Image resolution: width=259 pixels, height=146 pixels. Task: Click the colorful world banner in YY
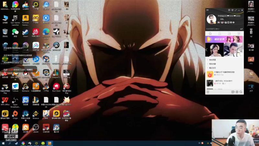pos(224,39)
